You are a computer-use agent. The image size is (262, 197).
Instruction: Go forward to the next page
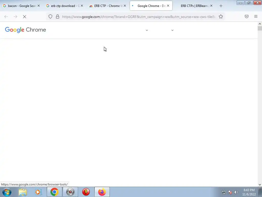click(x=15, y=17)
